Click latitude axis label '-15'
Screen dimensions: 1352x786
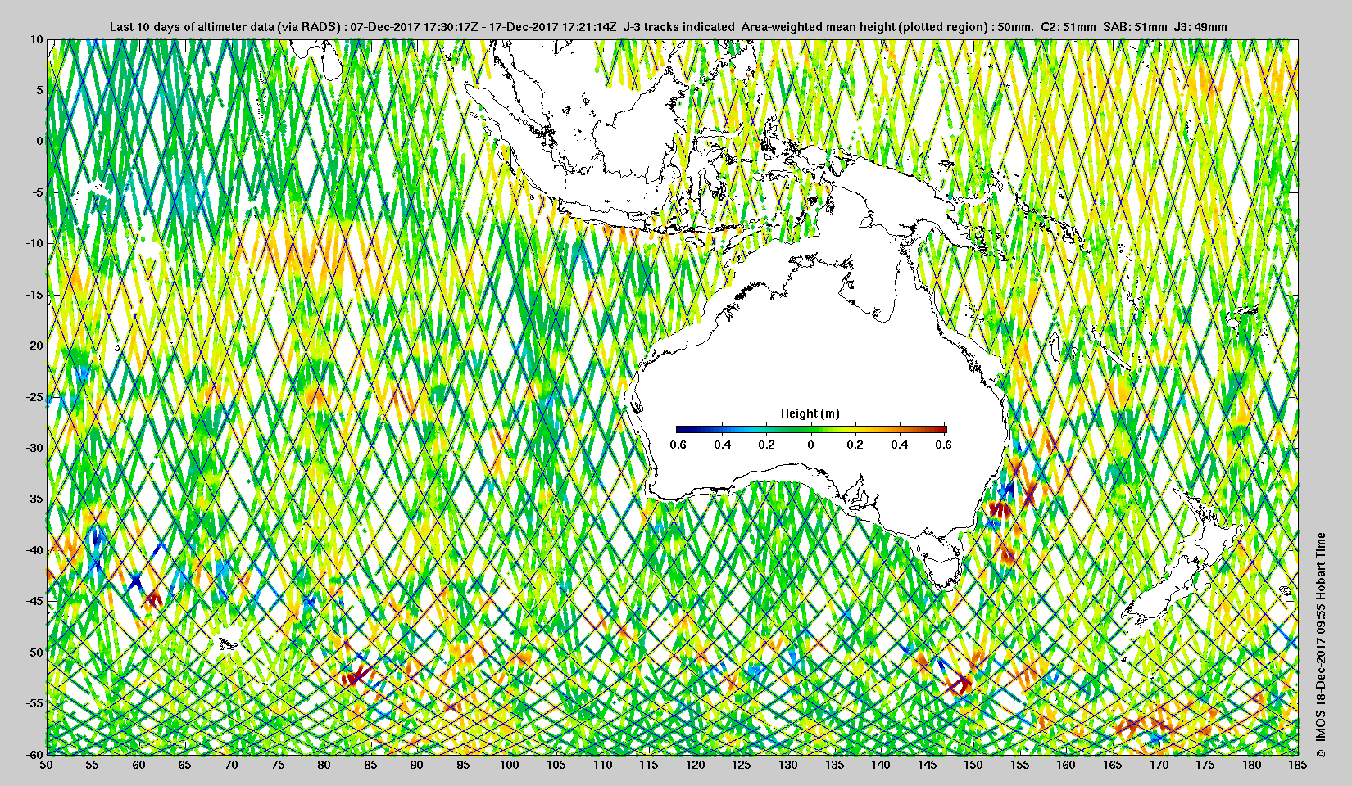(34, 294)
